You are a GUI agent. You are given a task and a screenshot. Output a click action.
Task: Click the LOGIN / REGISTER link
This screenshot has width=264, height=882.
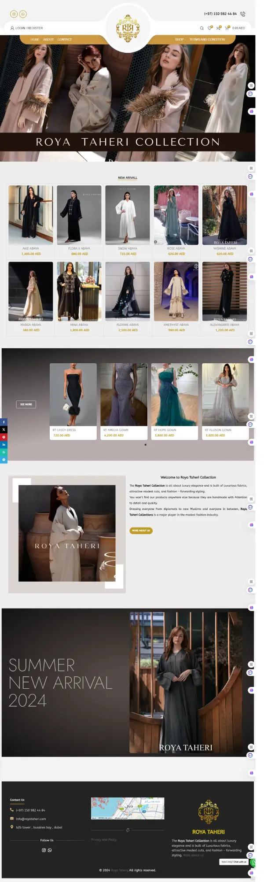click(29, 28)
